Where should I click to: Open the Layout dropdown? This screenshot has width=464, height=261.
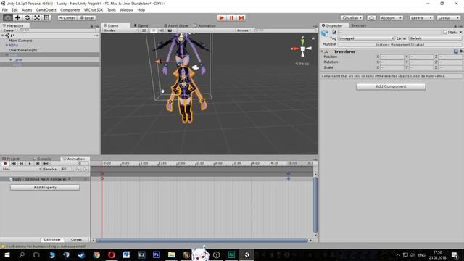(x=449, y=17)
